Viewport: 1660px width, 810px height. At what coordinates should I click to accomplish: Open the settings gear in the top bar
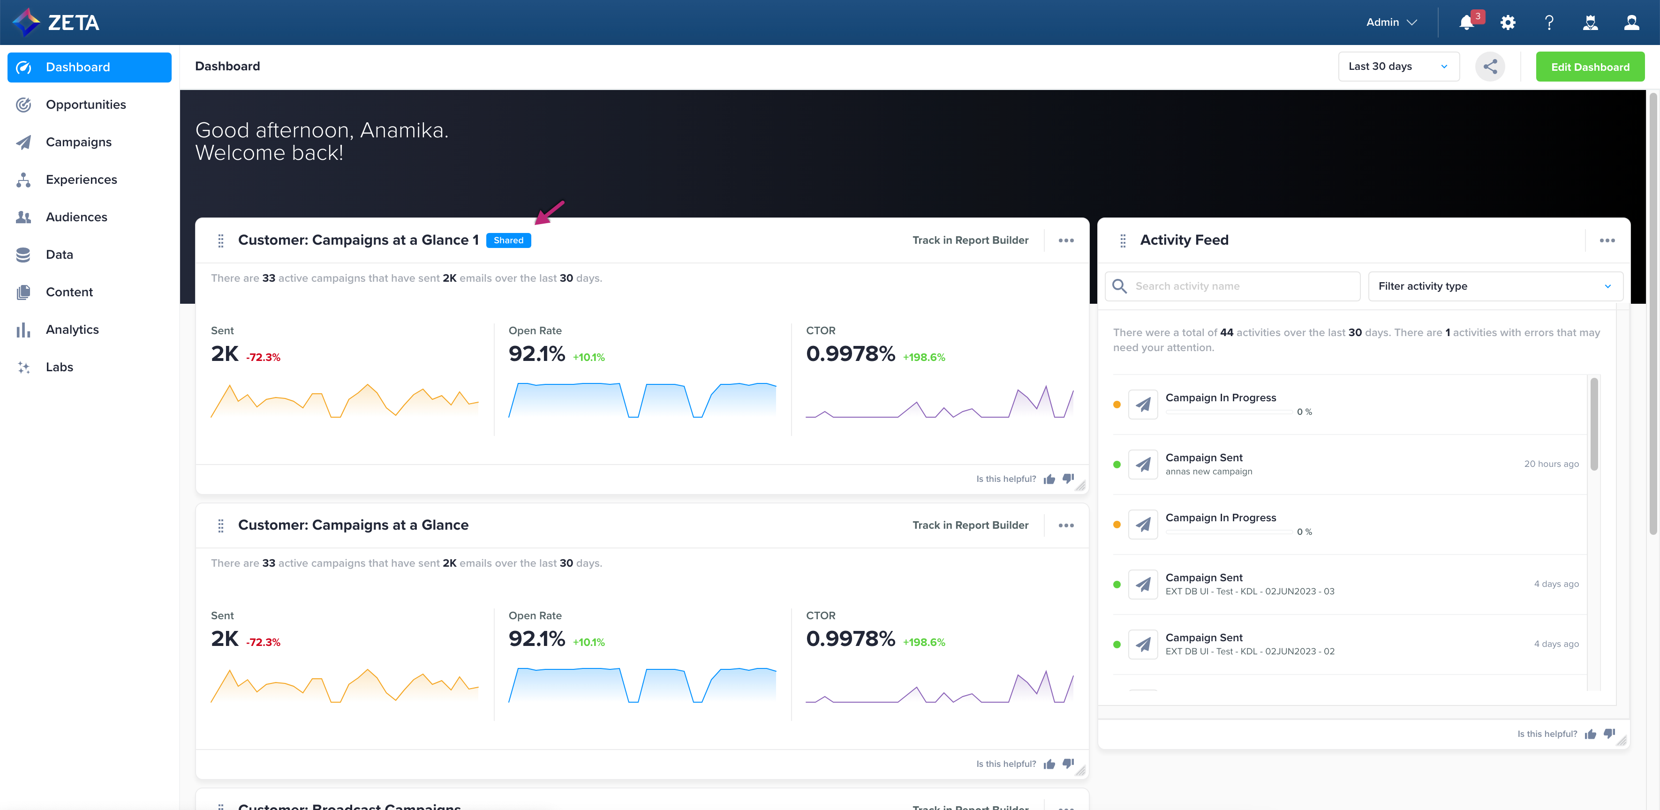click(1508, 22)
